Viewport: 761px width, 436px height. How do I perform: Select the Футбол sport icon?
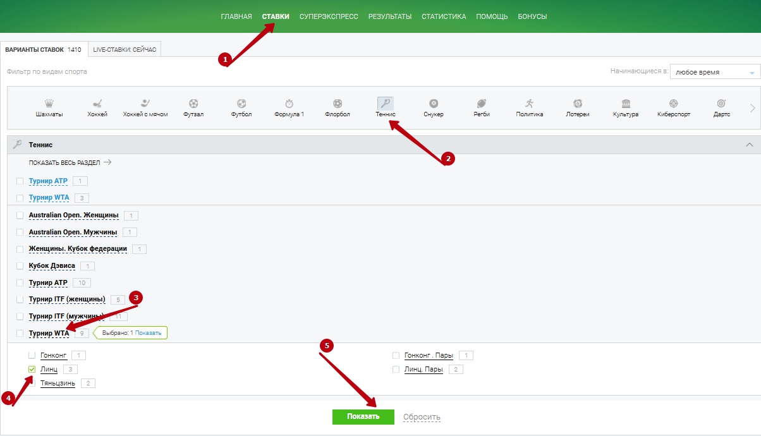point(241,104)
